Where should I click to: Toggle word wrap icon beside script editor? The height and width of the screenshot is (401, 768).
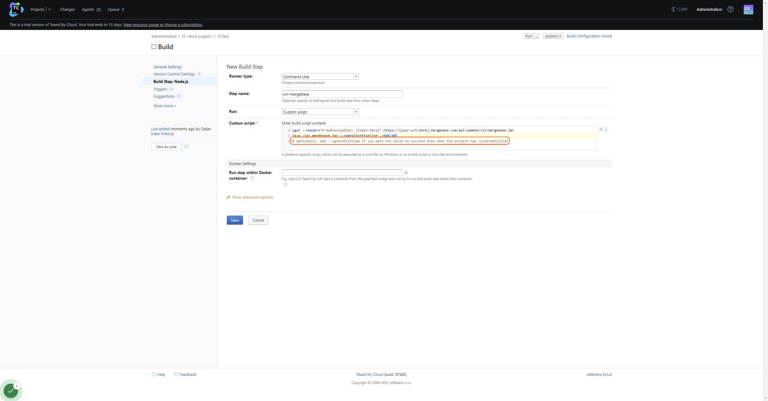(x=606, y=129)
